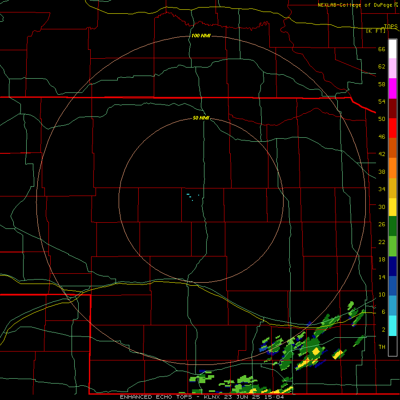Click the black TH threshold swatch
The height and width of the screenshot is (400, 400).
coord(392,346)
